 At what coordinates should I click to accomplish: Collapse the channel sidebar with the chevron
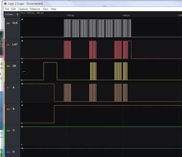coord(17,14)
